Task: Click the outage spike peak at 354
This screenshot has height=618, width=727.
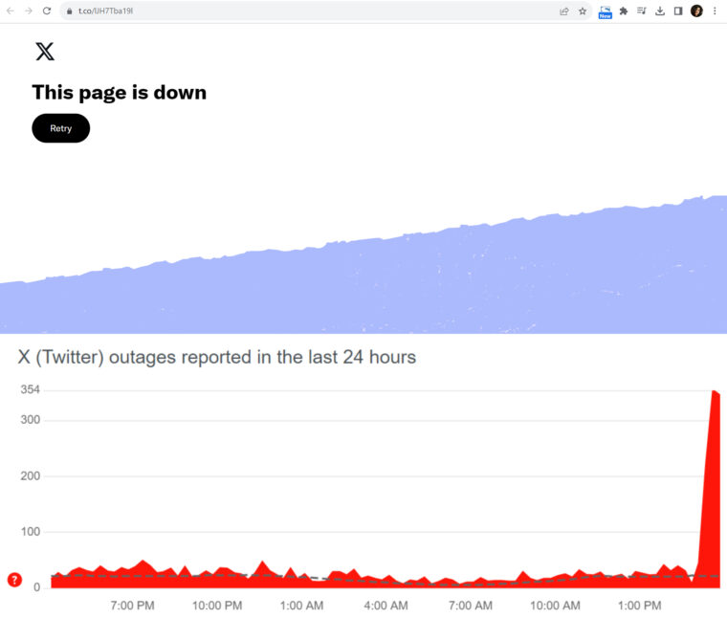Action: [x=715, y=392]
